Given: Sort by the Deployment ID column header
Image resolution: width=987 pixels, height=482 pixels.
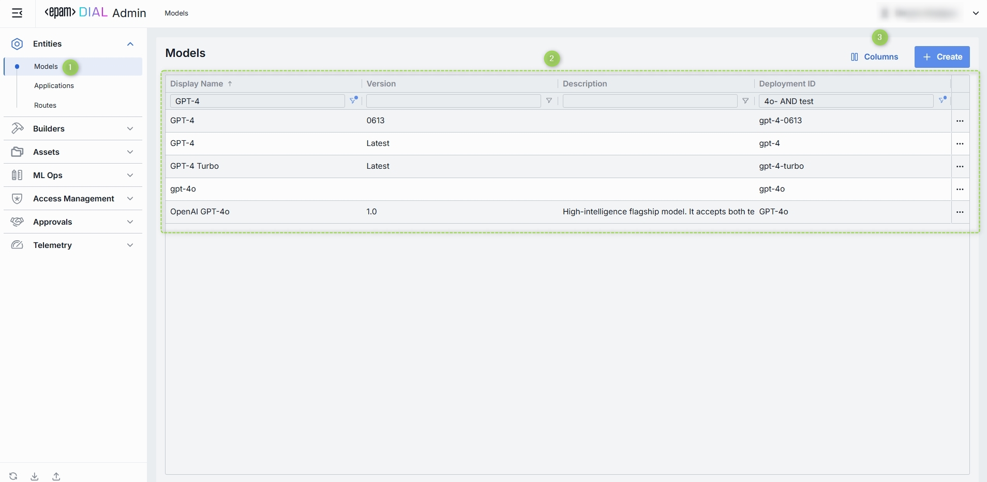Looking at the screenshot, I should pos(787,83).
